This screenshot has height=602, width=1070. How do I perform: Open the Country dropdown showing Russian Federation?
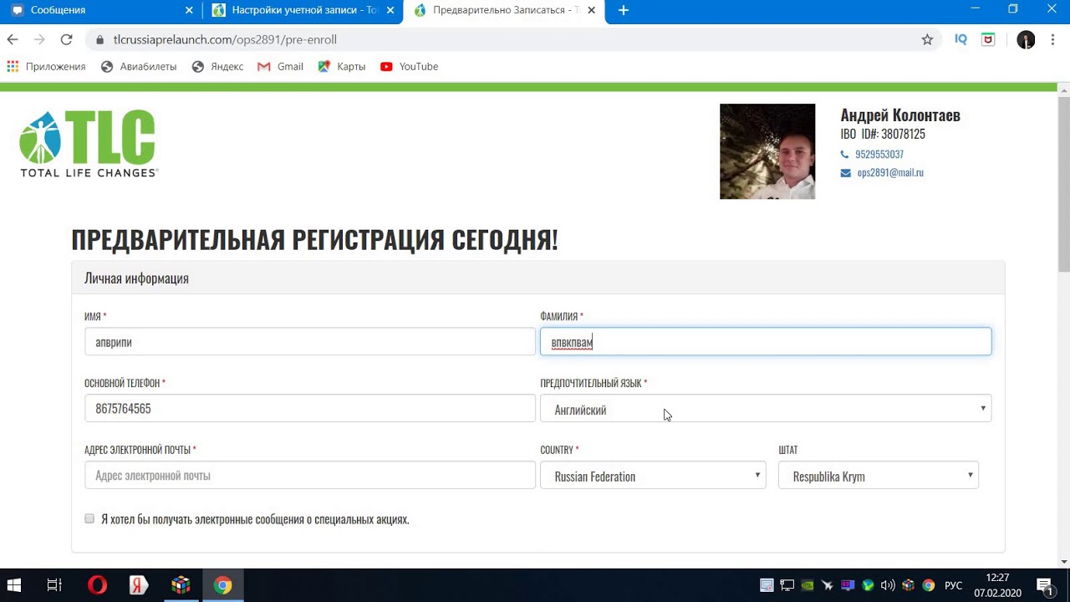[x=653, y=476]
